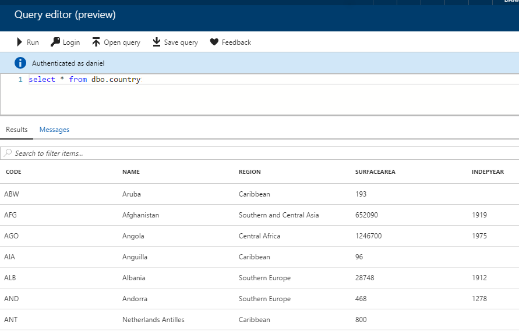The width and height of the screenshot is (519, 332).
Task: Click the SURFACEAREA column header
Action: pyautogui.click(x=375, y=172)
